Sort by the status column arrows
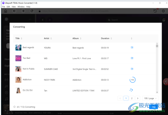168x115 pixels. pyautogui.click(x=132, y=38)
